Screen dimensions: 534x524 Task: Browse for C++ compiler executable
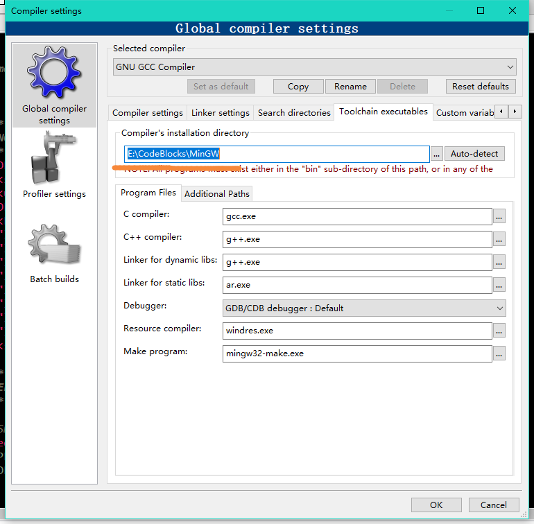[499, 239]
